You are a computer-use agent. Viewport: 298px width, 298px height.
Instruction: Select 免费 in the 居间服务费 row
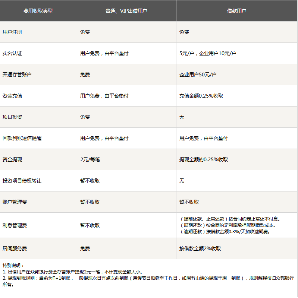tap(85, 248)
